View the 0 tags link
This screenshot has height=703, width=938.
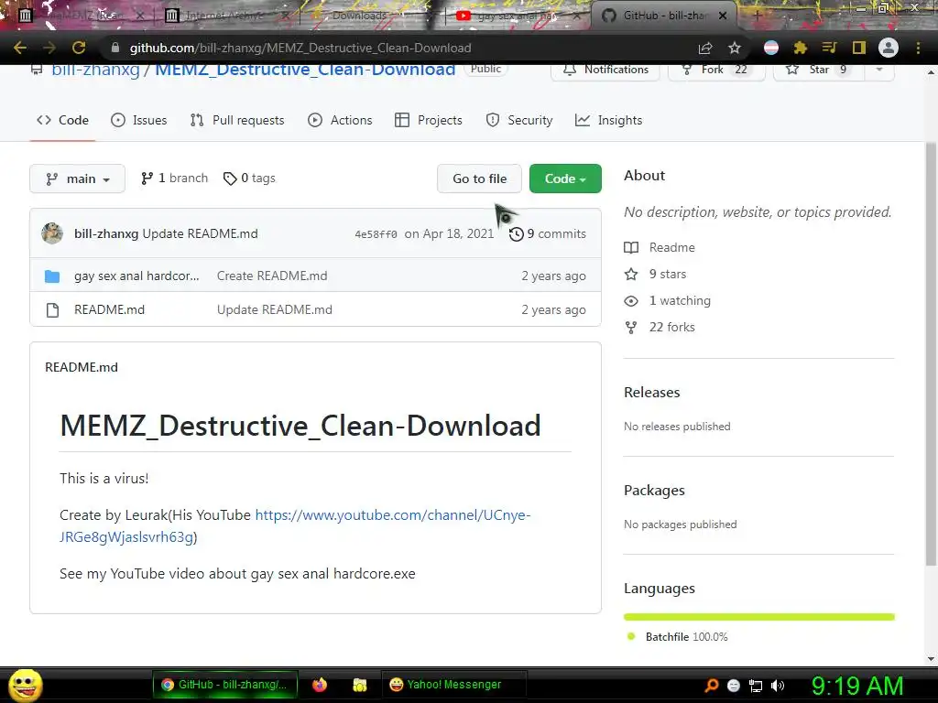coord(249,178)
